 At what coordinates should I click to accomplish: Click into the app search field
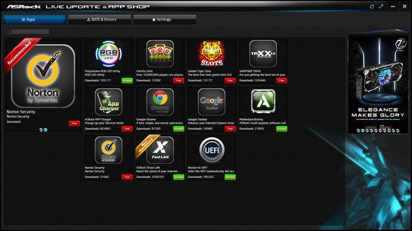30,32
